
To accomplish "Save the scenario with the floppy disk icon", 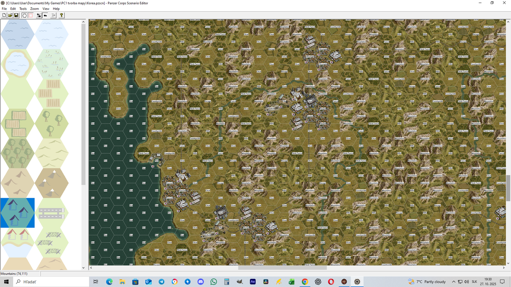I will tap(16, 15).
